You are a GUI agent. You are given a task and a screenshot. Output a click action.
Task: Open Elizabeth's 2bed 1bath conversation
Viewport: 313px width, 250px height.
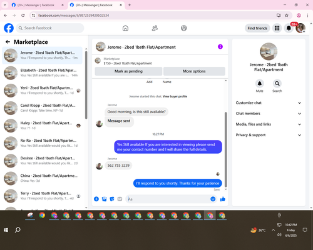click(x=42, y=73)
